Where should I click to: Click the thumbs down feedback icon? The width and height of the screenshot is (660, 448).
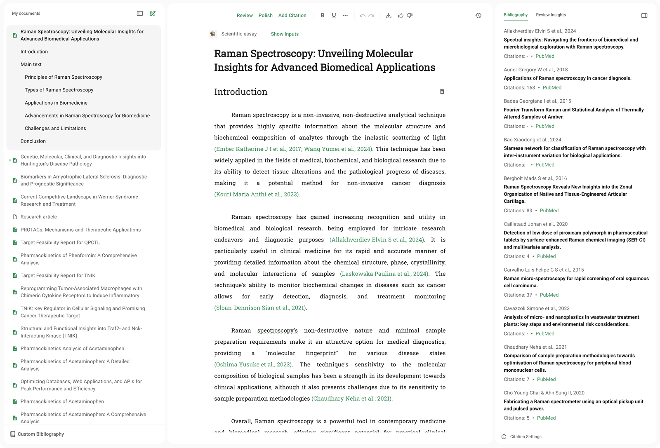(x=410, y=16)
